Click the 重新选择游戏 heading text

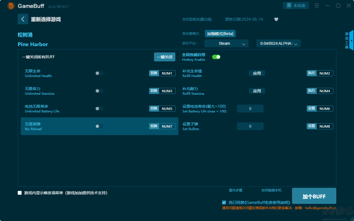click(x=46, y=19)
